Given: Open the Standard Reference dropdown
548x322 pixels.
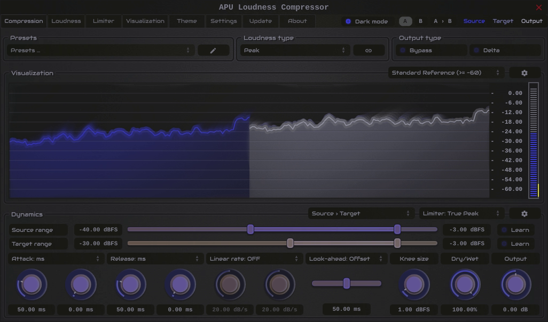Looking at the screenshot, I should point(446,73).
